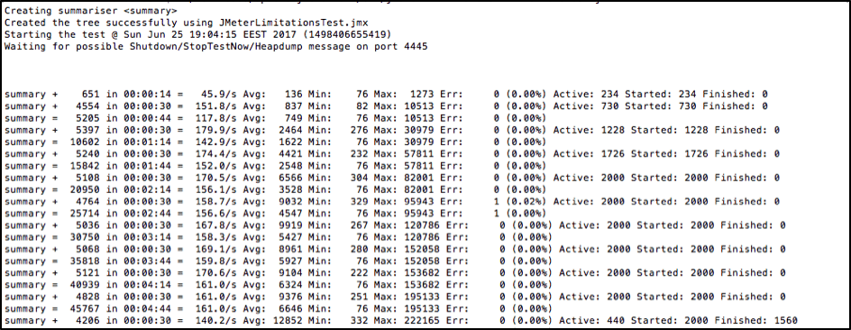Click the text "Active: 440"
The height and width of the screenshot is (330, 851).
tap(591, 320)
